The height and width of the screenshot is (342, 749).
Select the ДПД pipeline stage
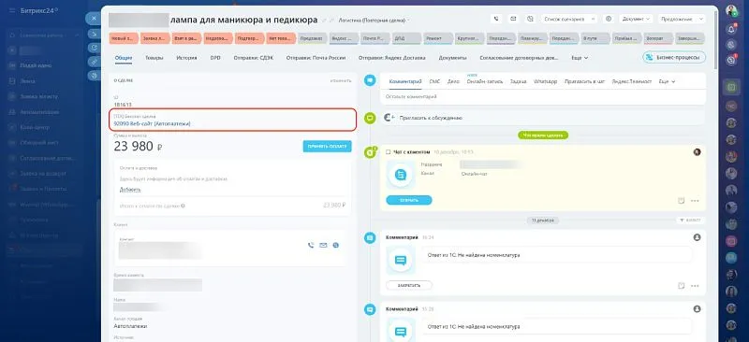(x=406, y=38)
